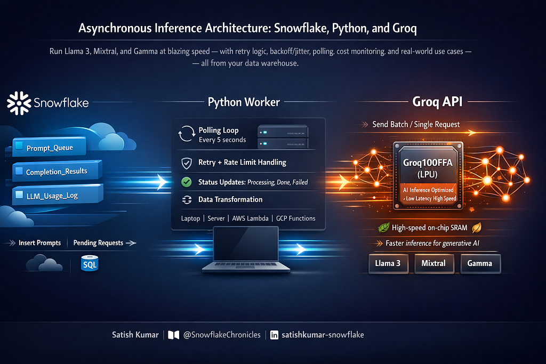
Task: Click the Groq100FFA LPU chip
Action: 428,175
